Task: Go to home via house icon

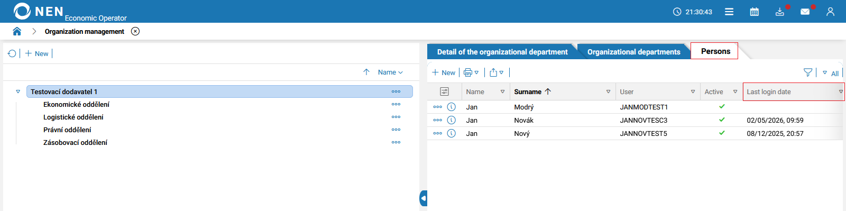Action: [x=17, y=31]
